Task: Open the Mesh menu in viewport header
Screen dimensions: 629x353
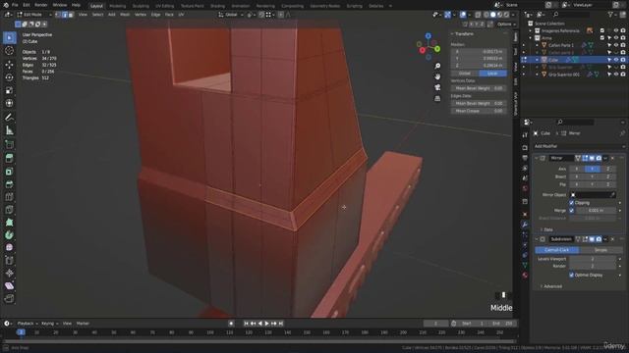Action: [125, 15]
